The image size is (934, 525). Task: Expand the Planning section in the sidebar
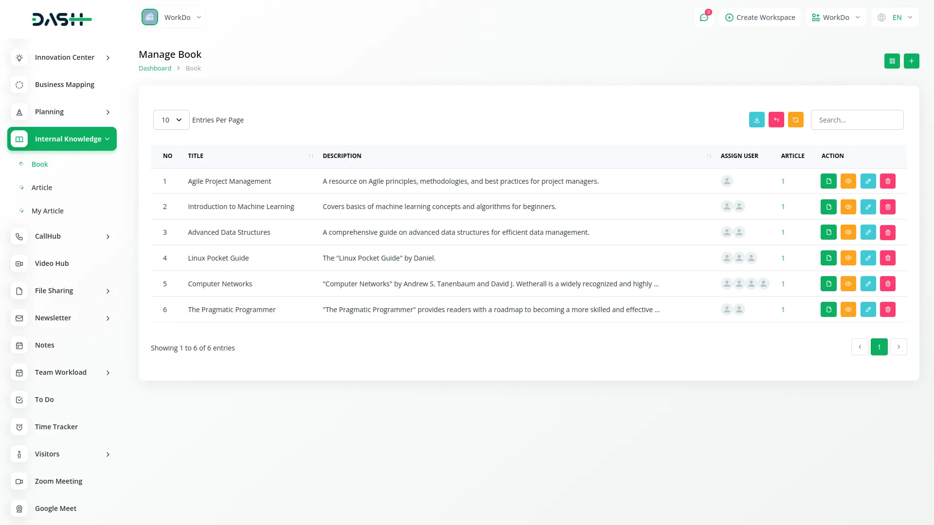point(62,112)
